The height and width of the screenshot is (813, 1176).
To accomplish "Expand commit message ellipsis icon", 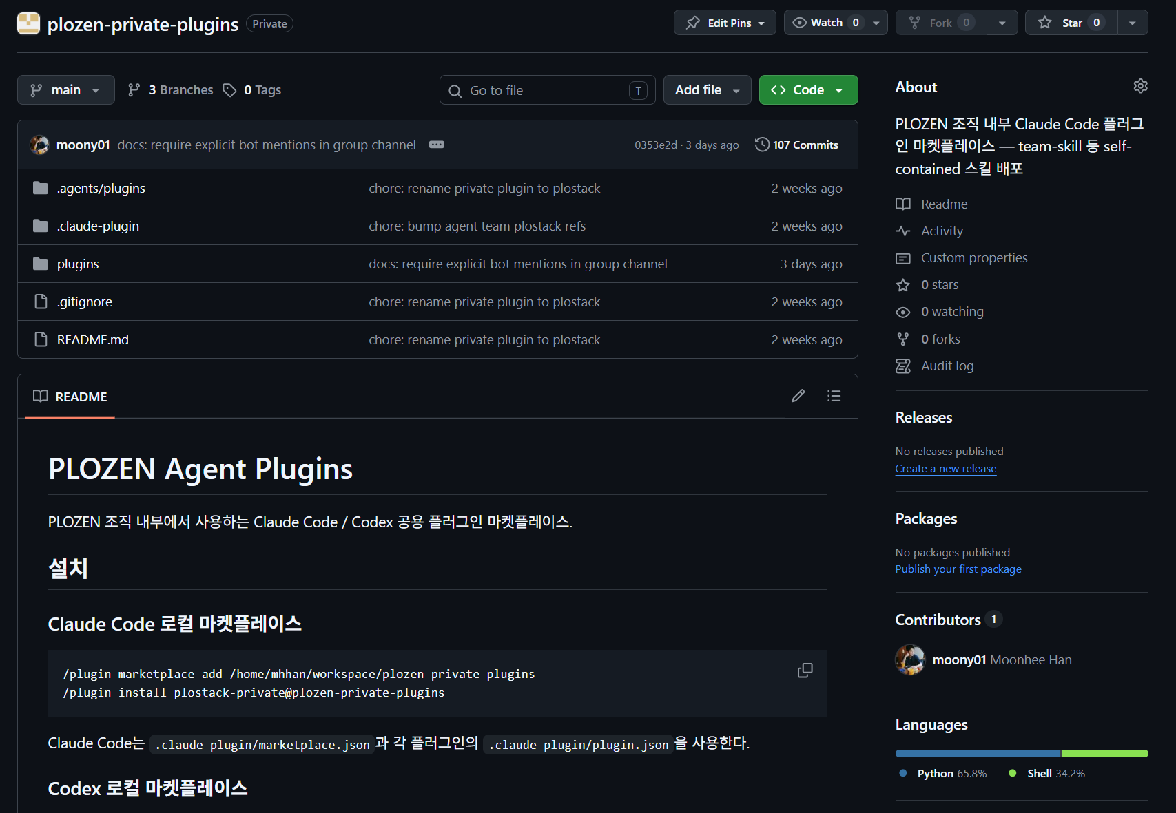I will (x=437, y=145).
